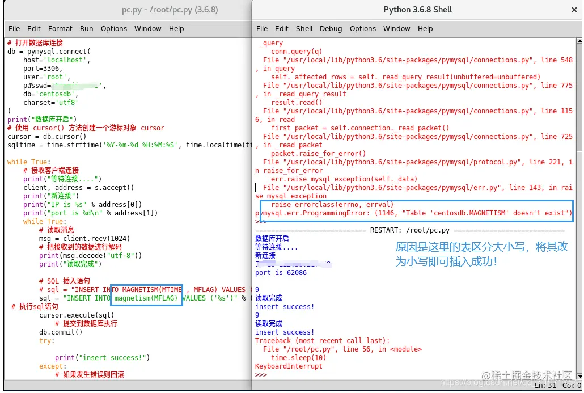Screen dimensions: 584x393
Task: Click the print("insert success!") line
Action: tap(103, 358)
